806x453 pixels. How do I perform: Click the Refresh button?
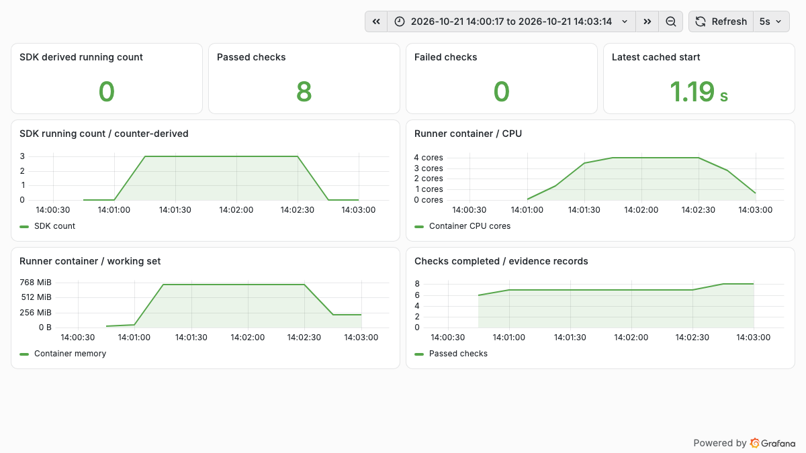coord(721,21)
